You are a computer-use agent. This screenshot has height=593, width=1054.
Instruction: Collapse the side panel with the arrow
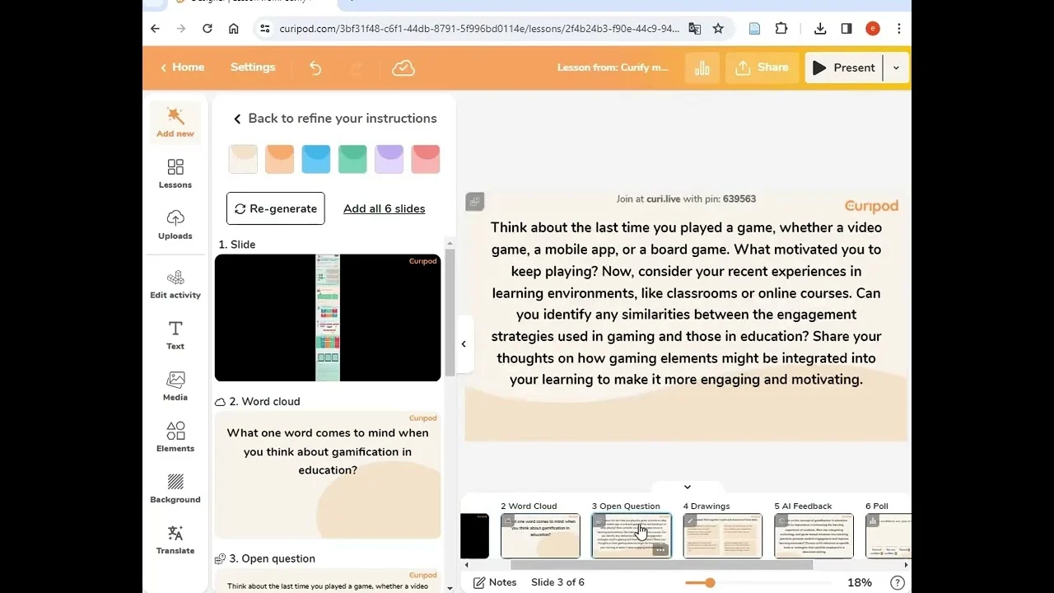click(x=464, y=344)
